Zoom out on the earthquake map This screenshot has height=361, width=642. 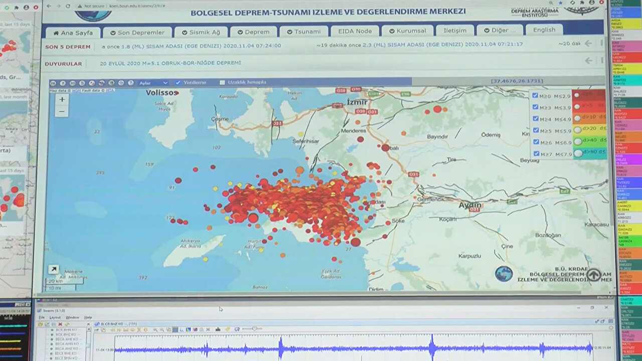point(62,111)
